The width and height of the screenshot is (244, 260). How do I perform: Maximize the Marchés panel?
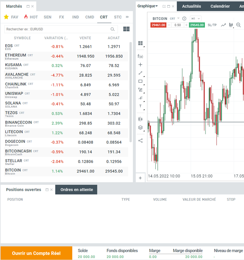(x=28, y=6)
